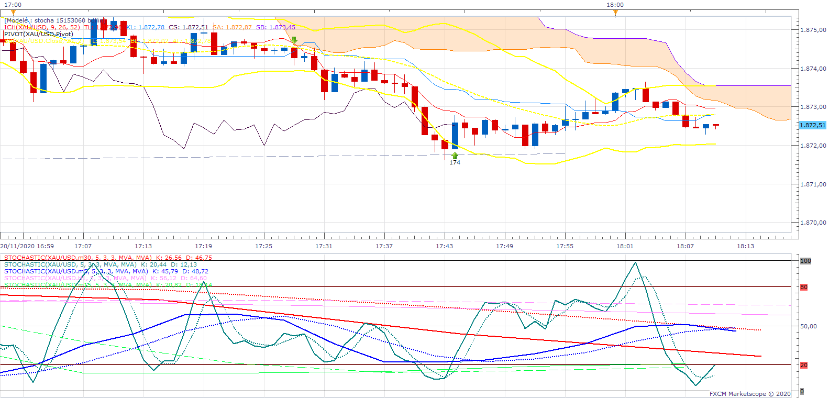The width and height of the screenshot is (829, 398).
Task: Select the BB(XAU/USD.Close, 20, 2) indicator label
Action: pos(44,41)
